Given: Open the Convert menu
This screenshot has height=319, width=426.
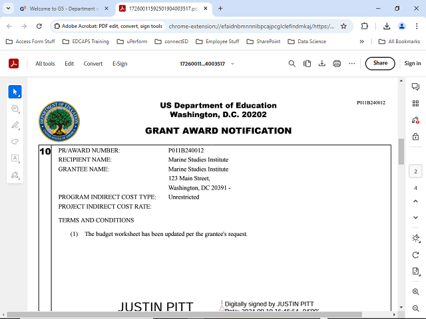Looking at the screenshot, I should 93,64.
